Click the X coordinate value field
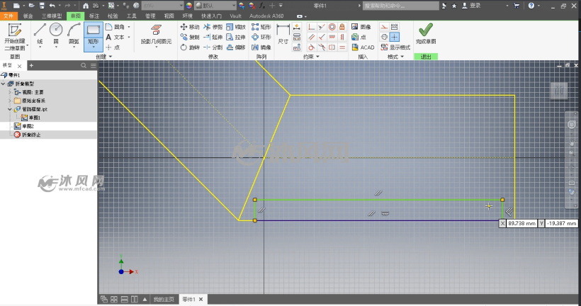The height and width of the screenshot is (306, 581). [521, 223]
